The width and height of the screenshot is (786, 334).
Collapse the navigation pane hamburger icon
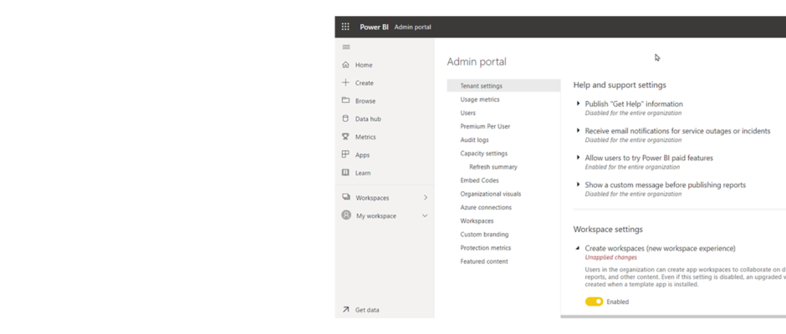pyautogui.click(x=346, y=47)
